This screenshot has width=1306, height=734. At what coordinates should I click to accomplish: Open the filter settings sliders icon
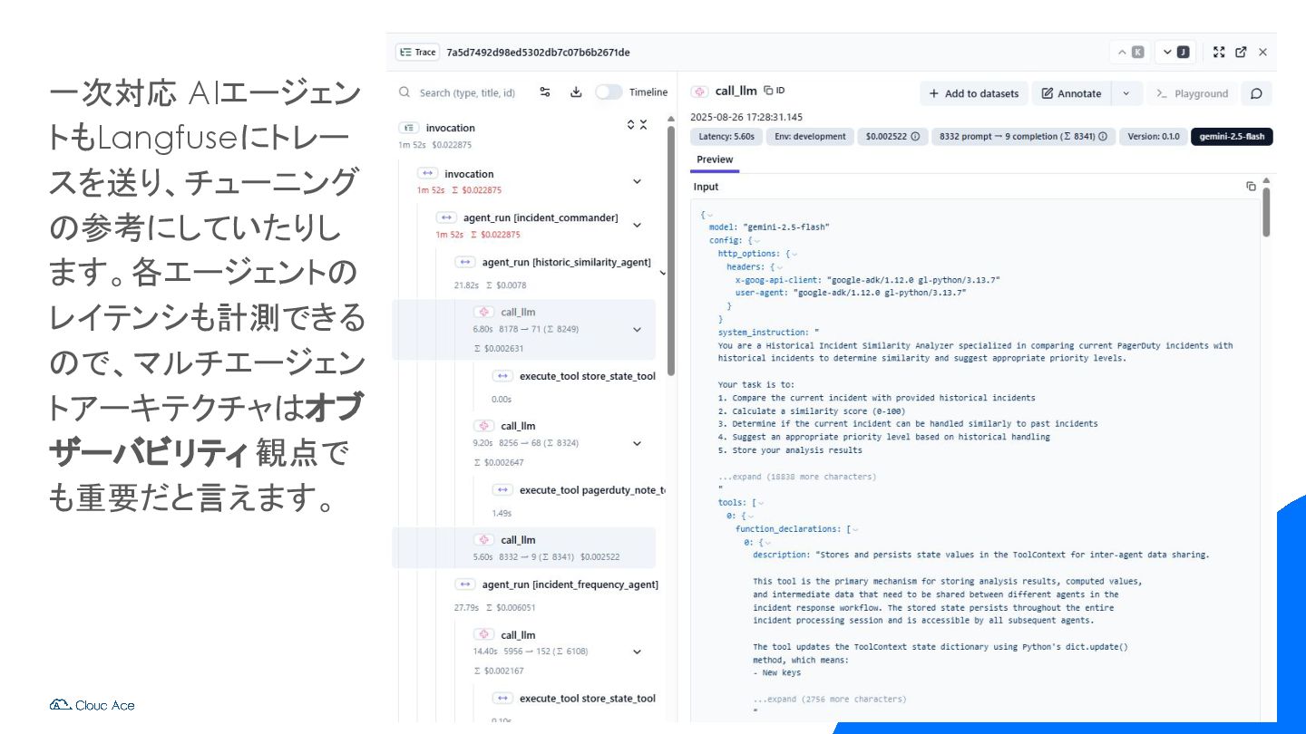coord(545,92)
